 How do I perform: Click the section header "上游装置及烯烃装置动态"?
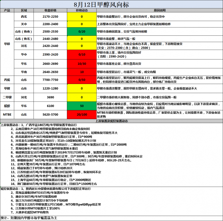coord(111,121)
